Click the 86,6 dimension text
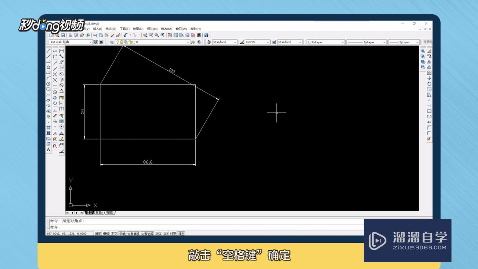 click(148, 162)
